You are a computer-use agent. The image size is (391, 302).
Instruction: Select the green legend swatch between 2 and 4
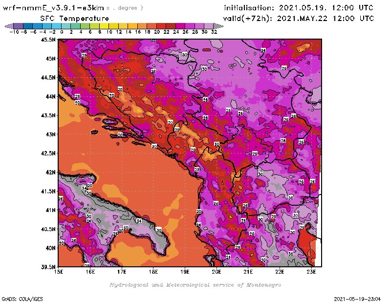pos(76,26)
